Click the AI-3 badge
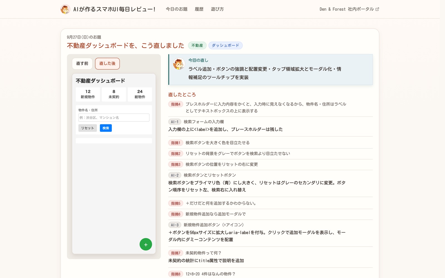Viewport: 445px width, 278px height. (175, 225)
